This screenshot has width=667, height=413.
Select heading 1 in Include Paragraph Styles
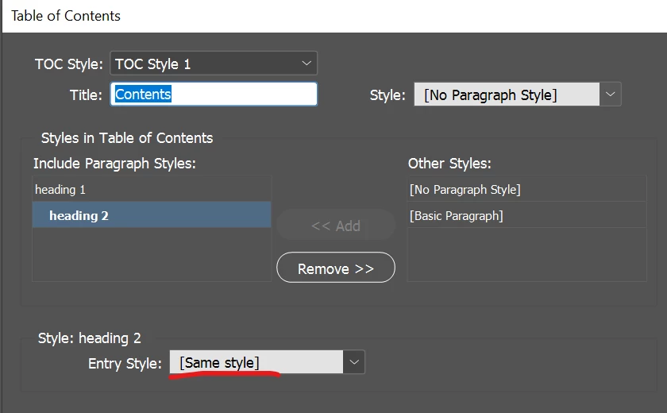[x=151, y=190]
